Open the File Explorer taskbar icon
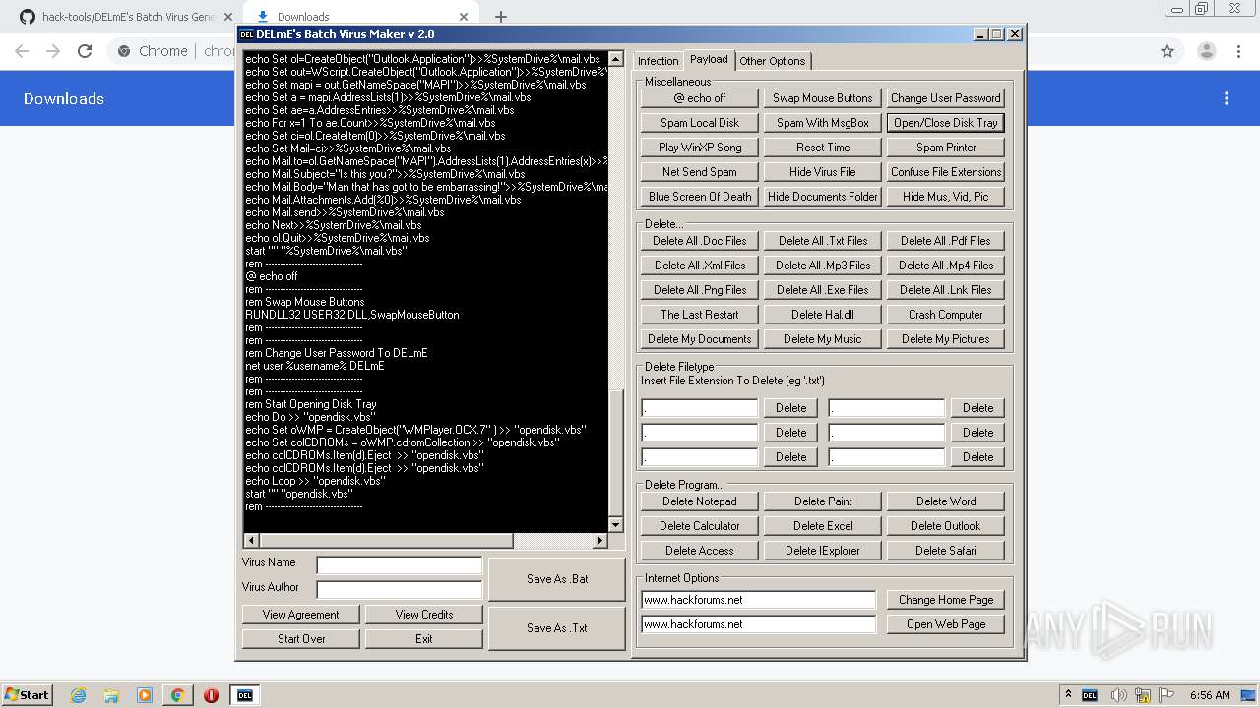This screenshot has width=1260, height=708. coord(111,695)
